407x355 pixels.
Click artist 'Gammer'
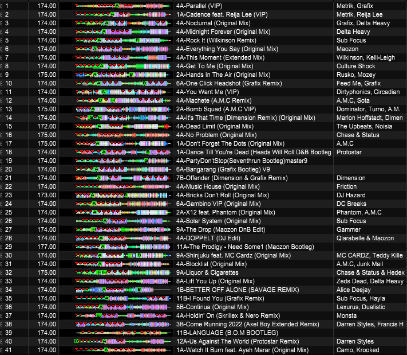pos(349,229)
